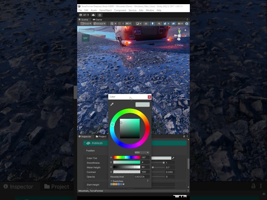Click the Smoothness slider handle
267x200 pixels.
[164, 163]
